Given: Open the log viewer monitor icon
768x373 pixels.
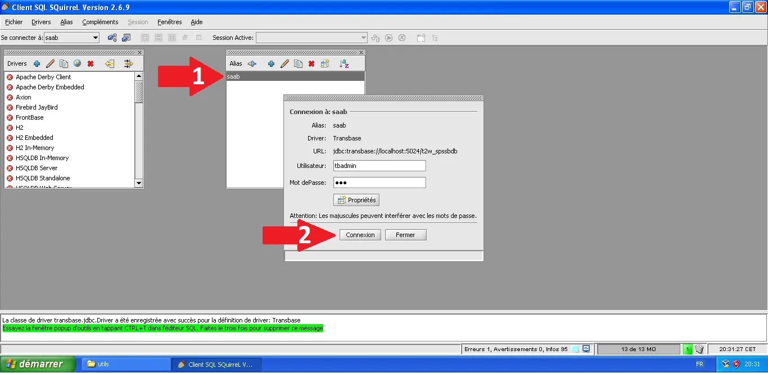Looking at the screenshot, I should [x=586, y=349].
